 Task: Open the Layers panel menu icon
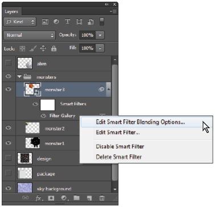[113, 11]
